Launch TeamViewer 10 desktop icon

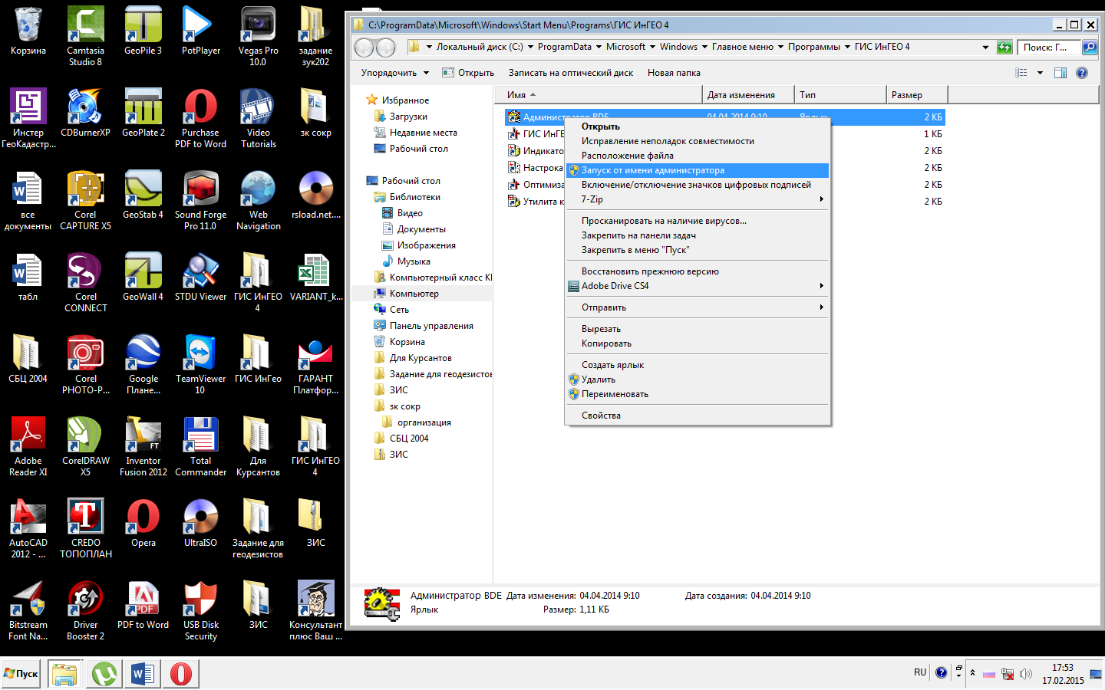[x=200, y=364]
